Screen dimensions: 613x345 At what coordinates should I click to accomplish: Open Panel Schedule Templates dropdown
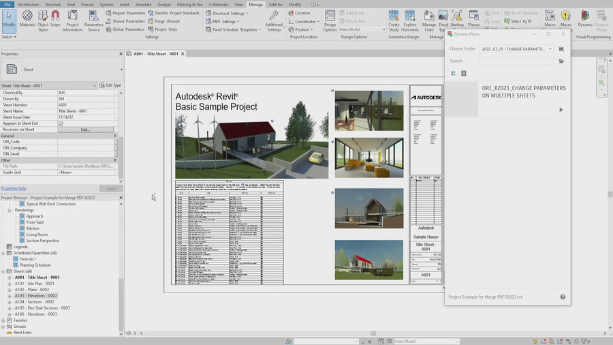coord(233,30)
